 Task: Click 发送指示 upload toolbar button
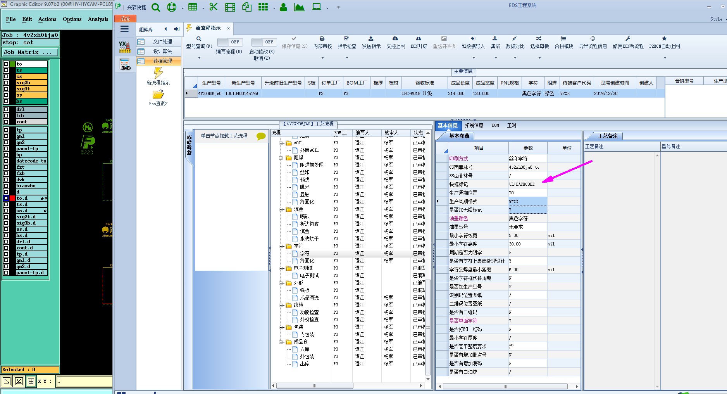pyautogui.click(x=371, y=42)
